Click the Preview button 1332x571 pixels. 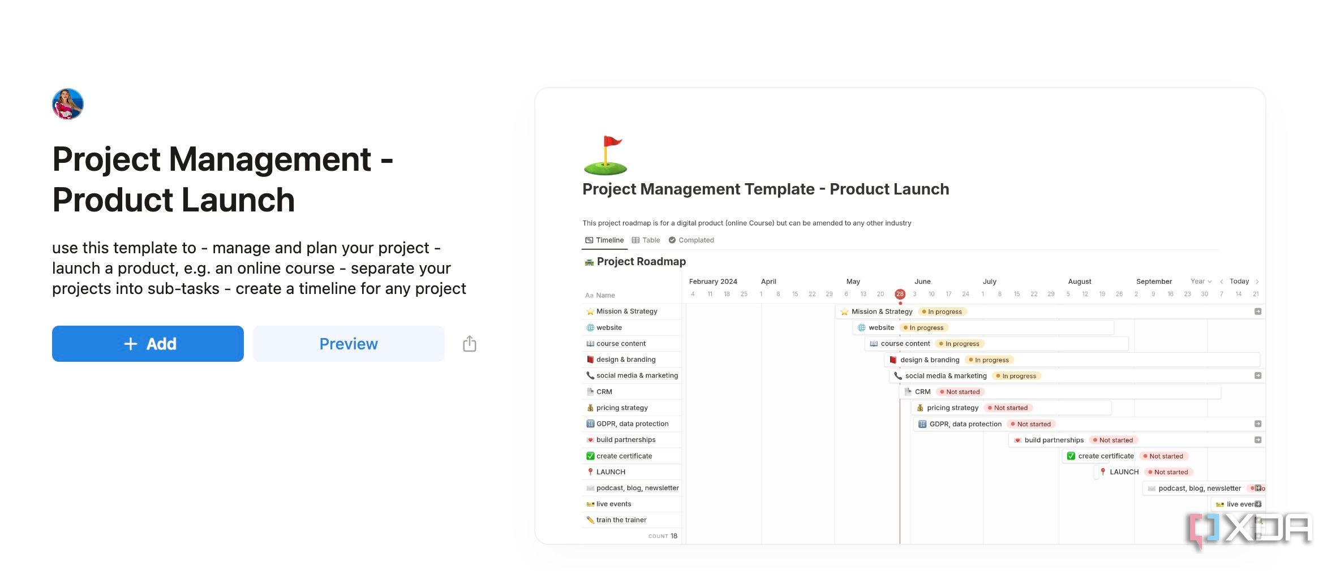click(349, 344)
